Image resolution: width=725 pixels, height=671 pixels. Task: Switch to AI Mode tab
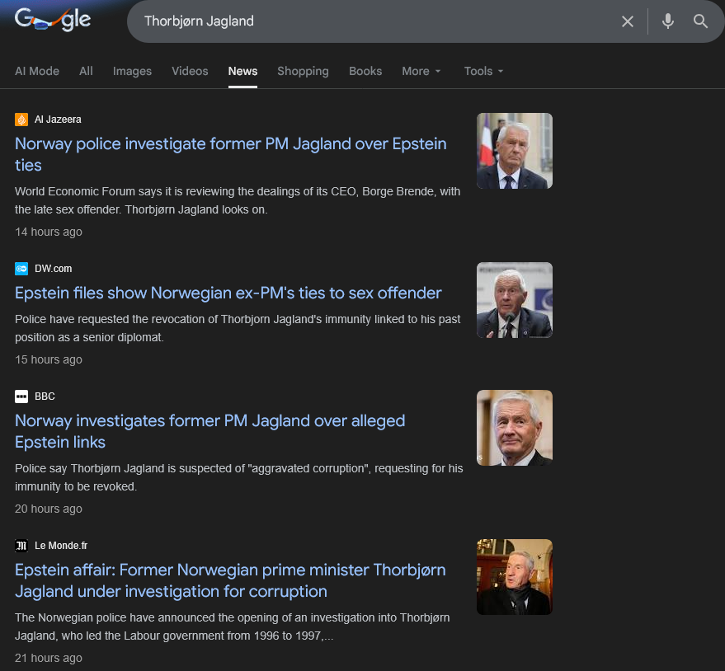click(37, 71)
